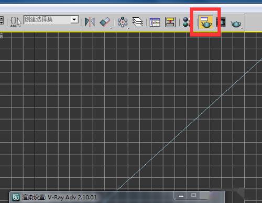
Task: Click the viewport label at top-left corner
Action: click(x=2, y=36)
